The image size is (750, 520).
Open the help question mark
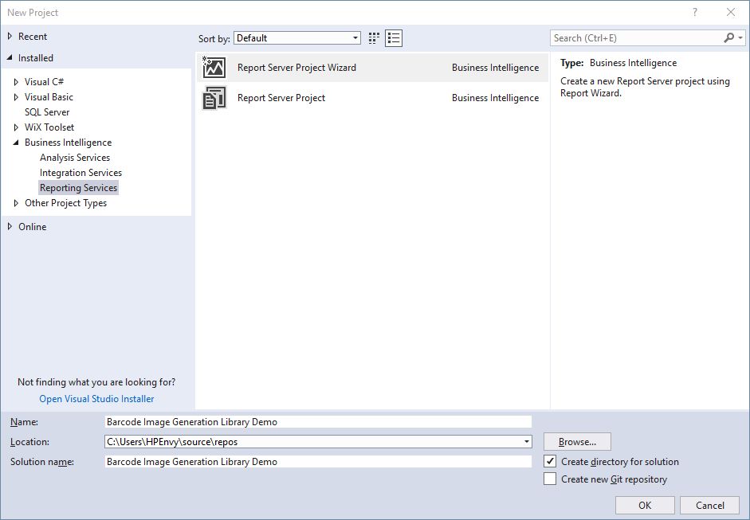695,13
